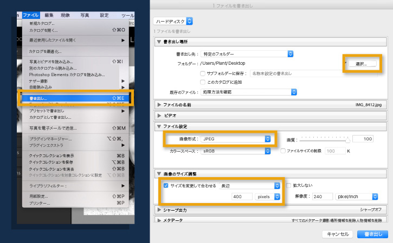Open 最近使用したファイルを開く submenu arrow
The image size is (393, 243).
click(x=123, y=40)
